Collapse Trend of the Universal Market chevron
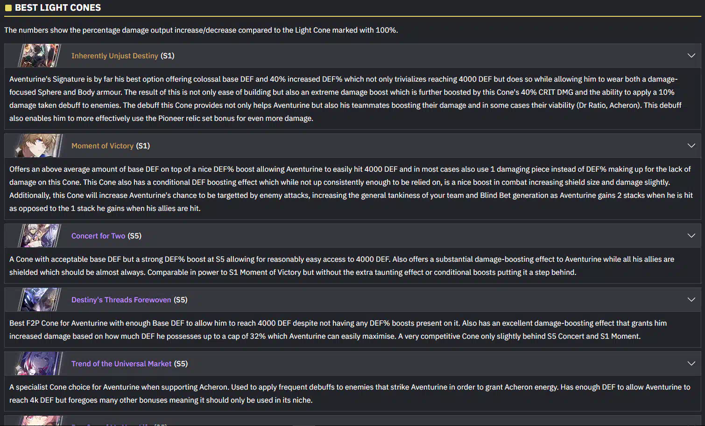The height and width of the screenshot is (426, 705). click(x=691, y=363)
